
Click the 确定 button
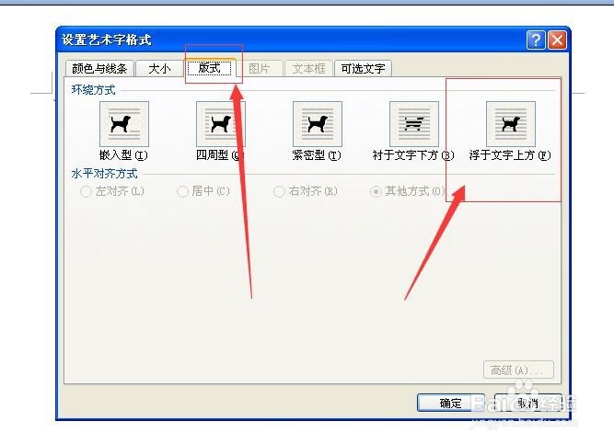pyautogui.click(x=451, y=403)
